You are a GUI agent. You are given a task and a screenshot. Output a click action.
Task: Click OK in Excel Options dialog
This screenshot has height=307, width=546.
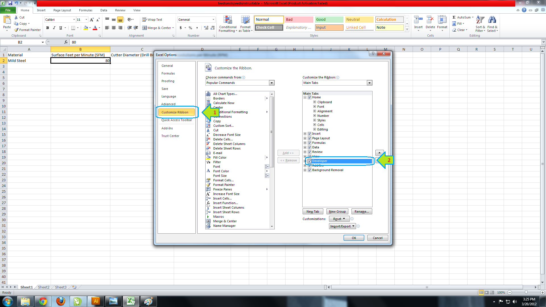[354, 238]
